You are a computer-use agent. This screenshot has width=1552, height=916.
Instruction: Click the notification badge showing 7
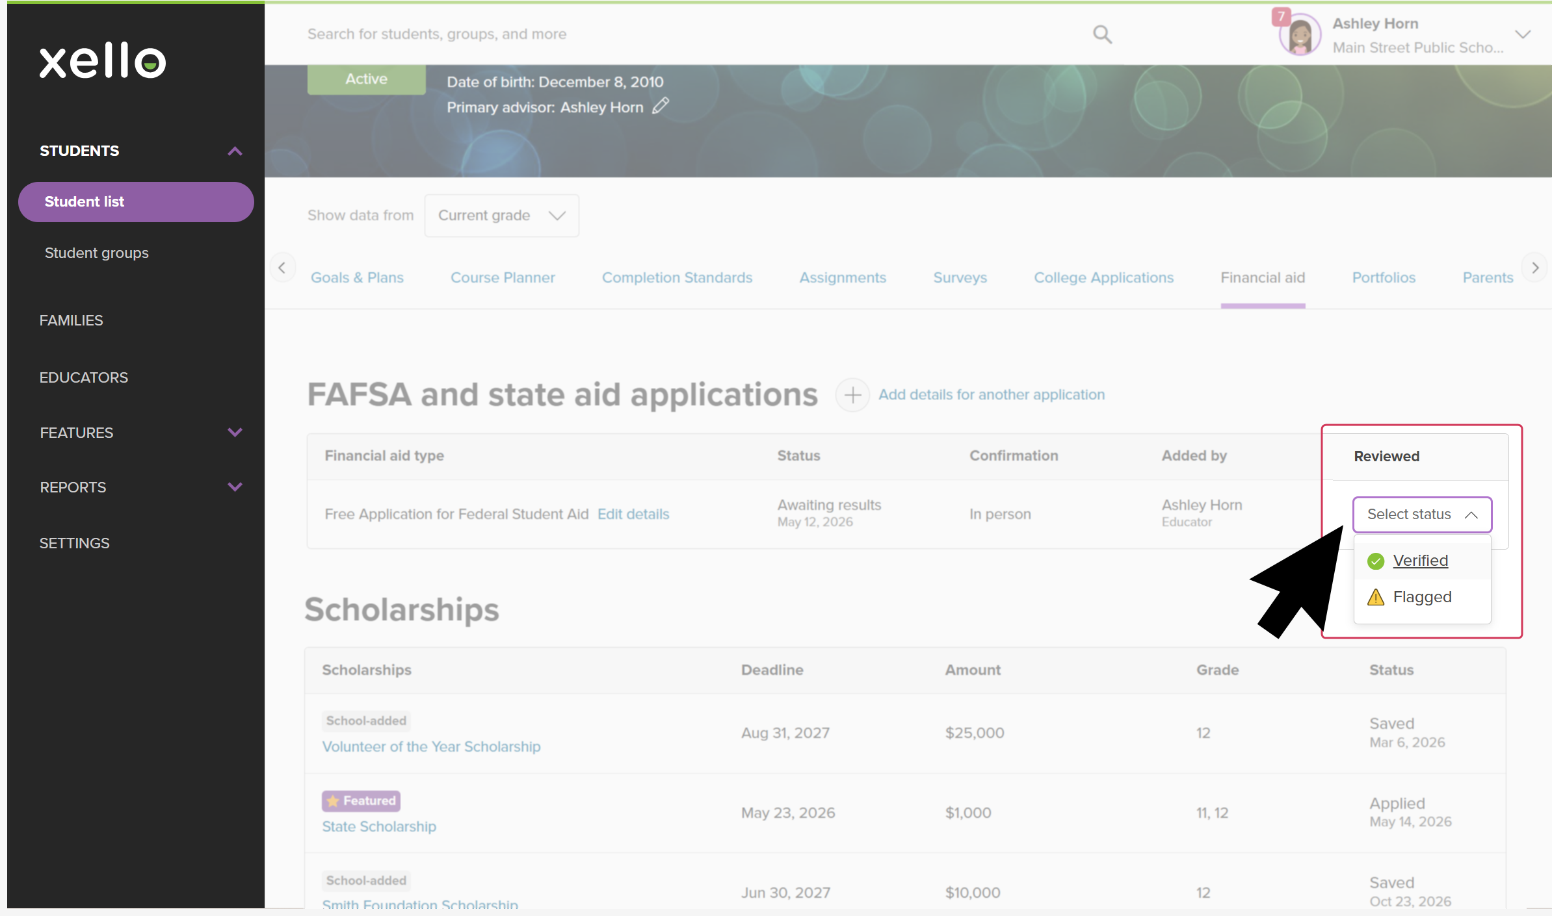[1281, 16]
